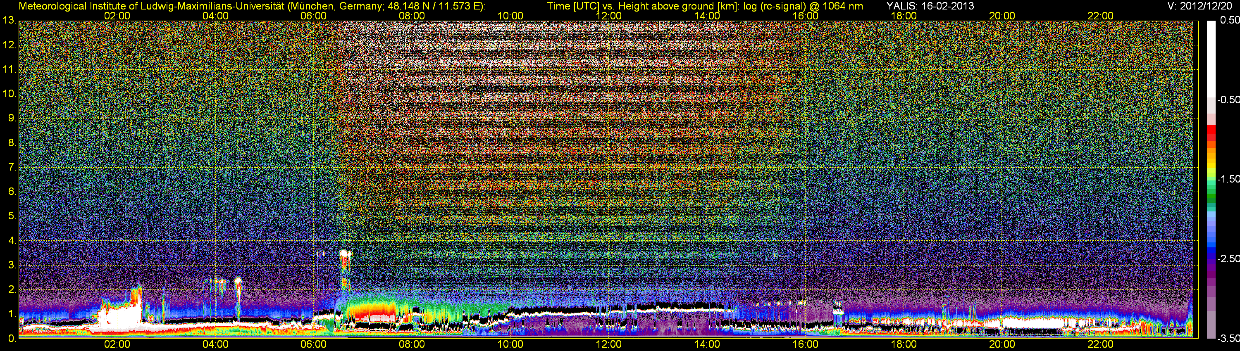Click the height axis label '5.'
The height and width of the screenshot is (351, 1240).
click(x=12, y=216)
